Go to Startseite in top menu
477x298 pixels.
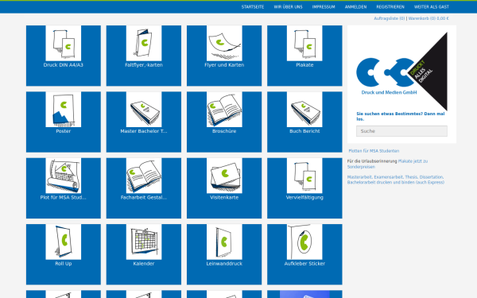[x=253, y=6]
